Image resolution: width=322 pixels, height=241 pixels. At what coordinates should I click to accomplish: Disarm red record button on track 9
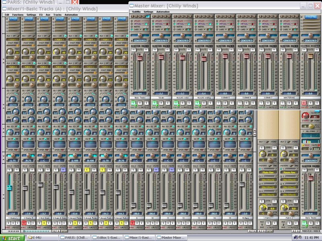[132, 223]
